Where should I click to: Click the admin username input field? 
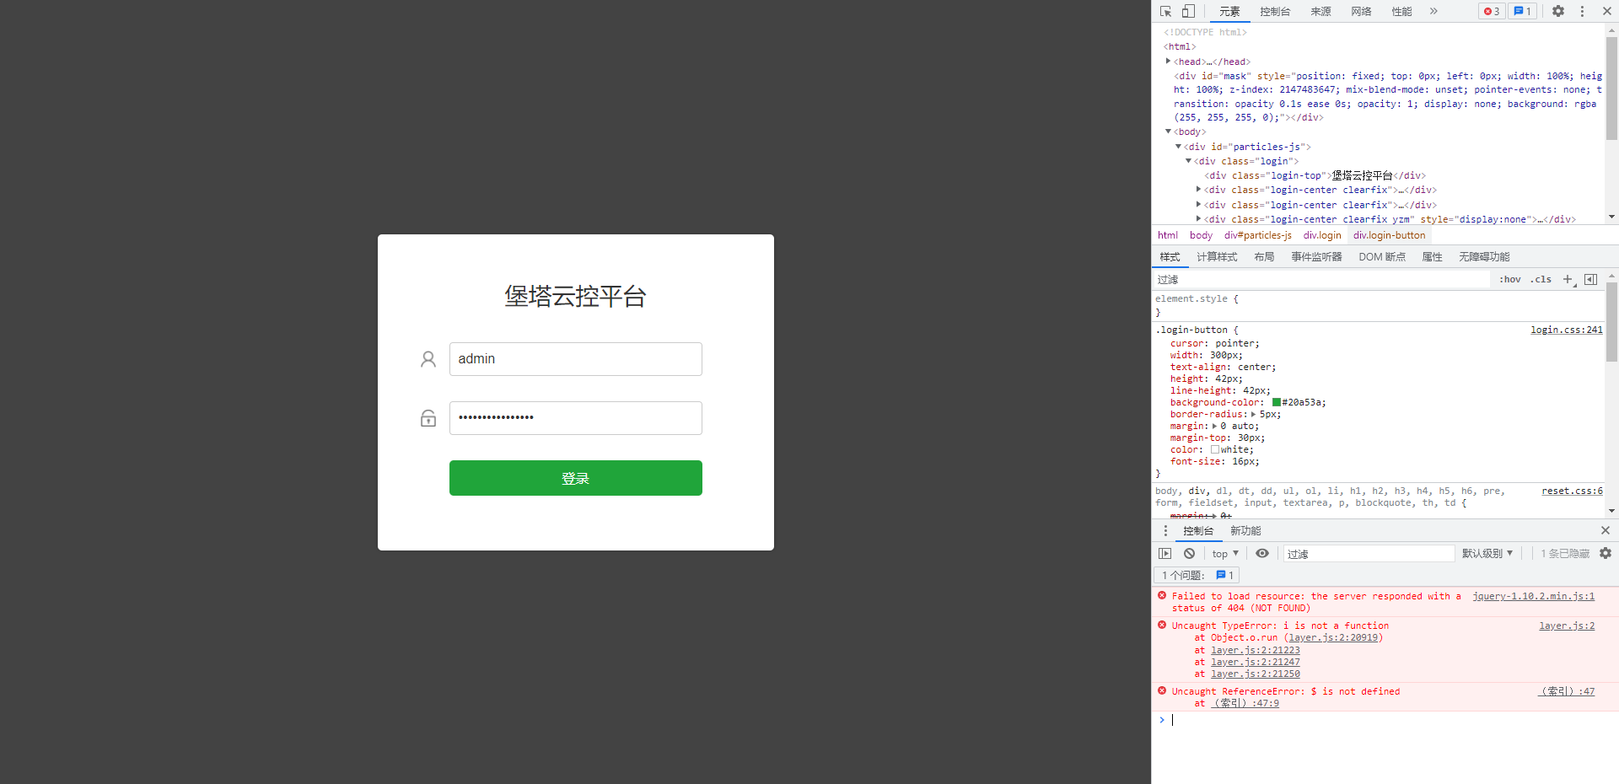coord(576,359)
